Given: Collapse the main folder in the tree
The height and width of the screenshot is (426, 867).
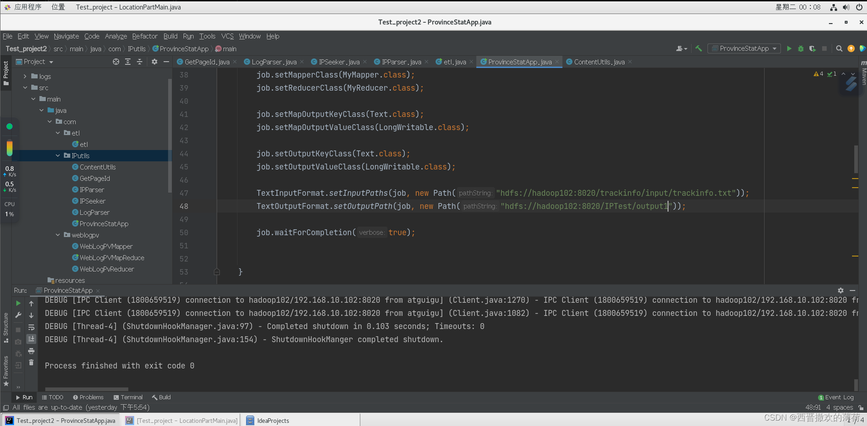Looking at the screenshot, I should 34,99.
